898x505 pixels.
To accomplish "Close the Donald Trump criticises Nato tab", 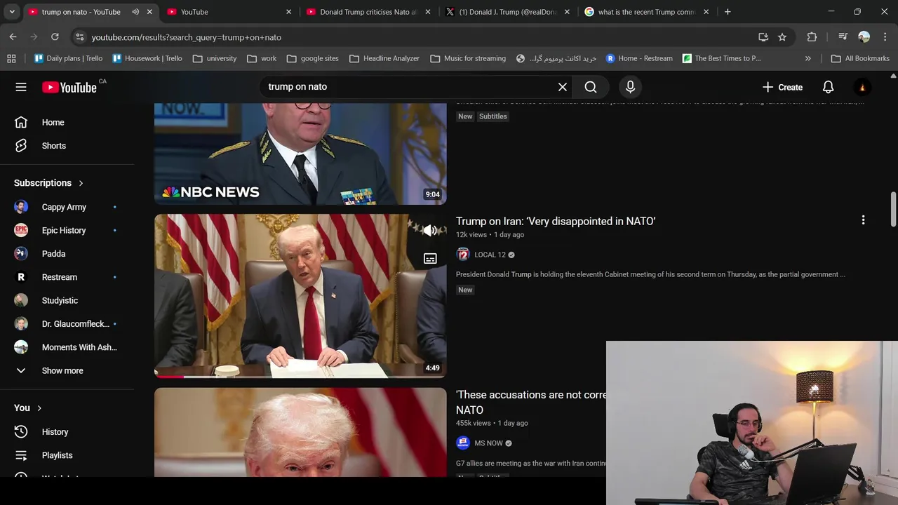I will click(429, 12).
